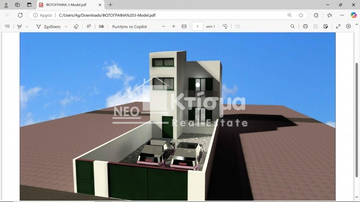Reload the page
Viewport: 360px width, 202px height.
click(20, 15)
